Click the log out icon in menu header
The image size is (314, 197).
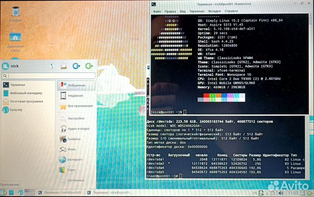(89, 66)
